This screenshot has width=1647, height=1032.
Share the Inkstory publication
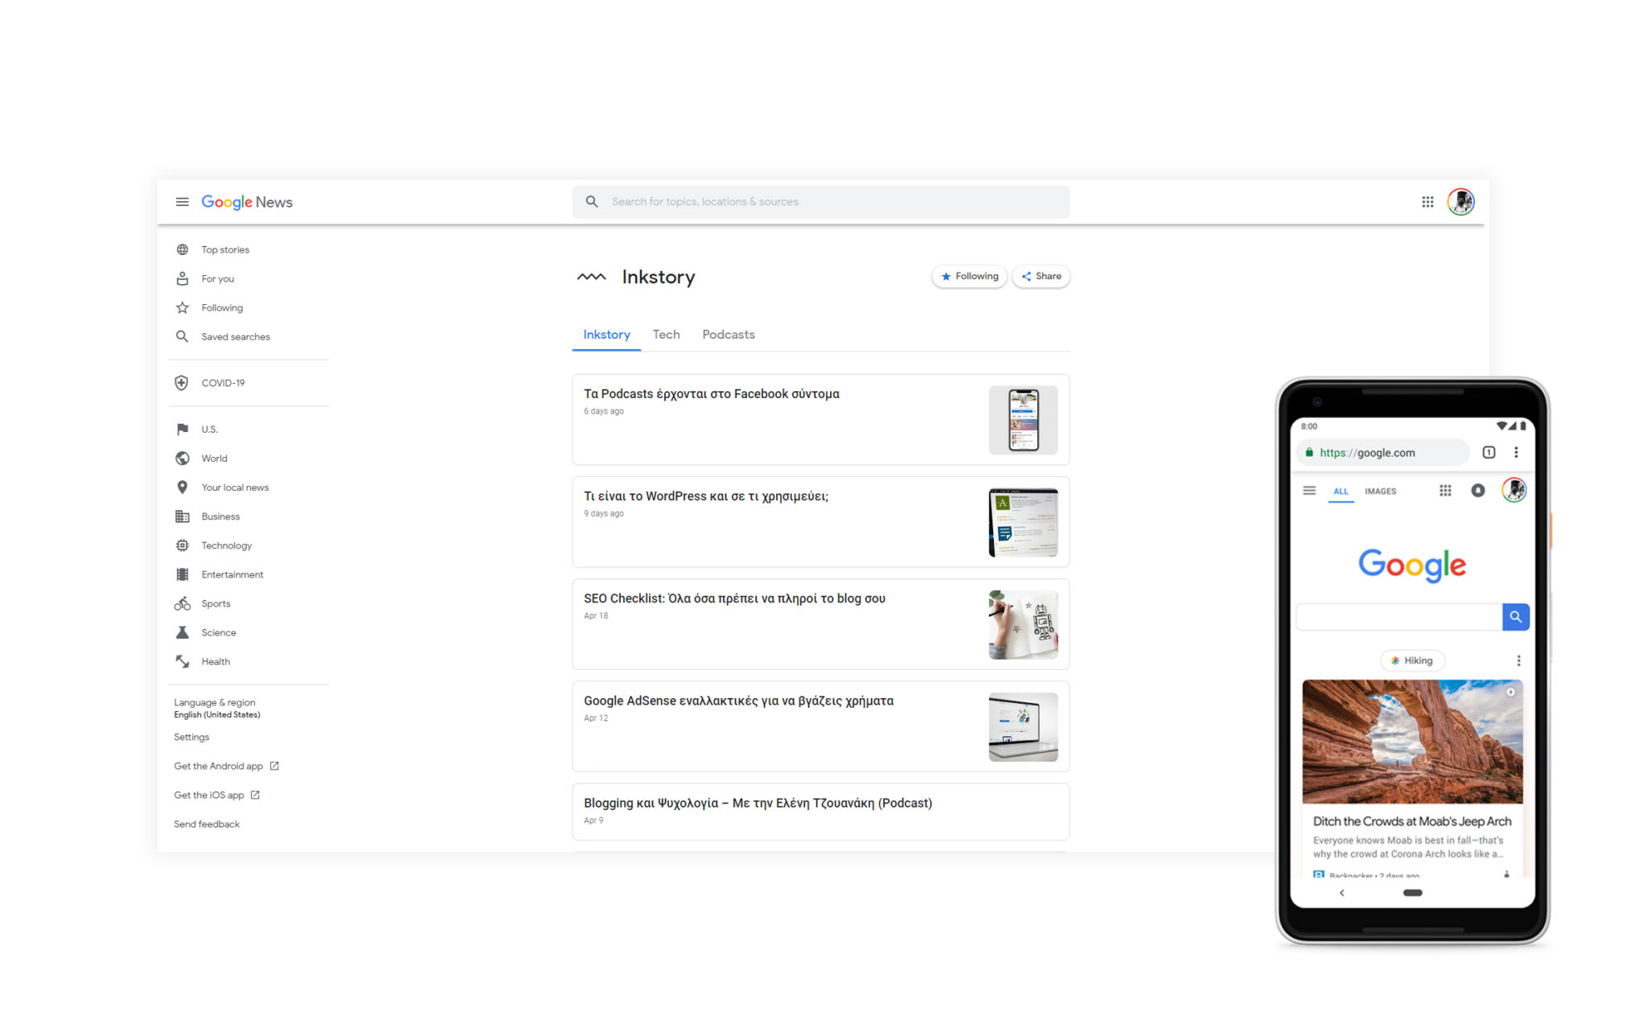click(1041, 276)
